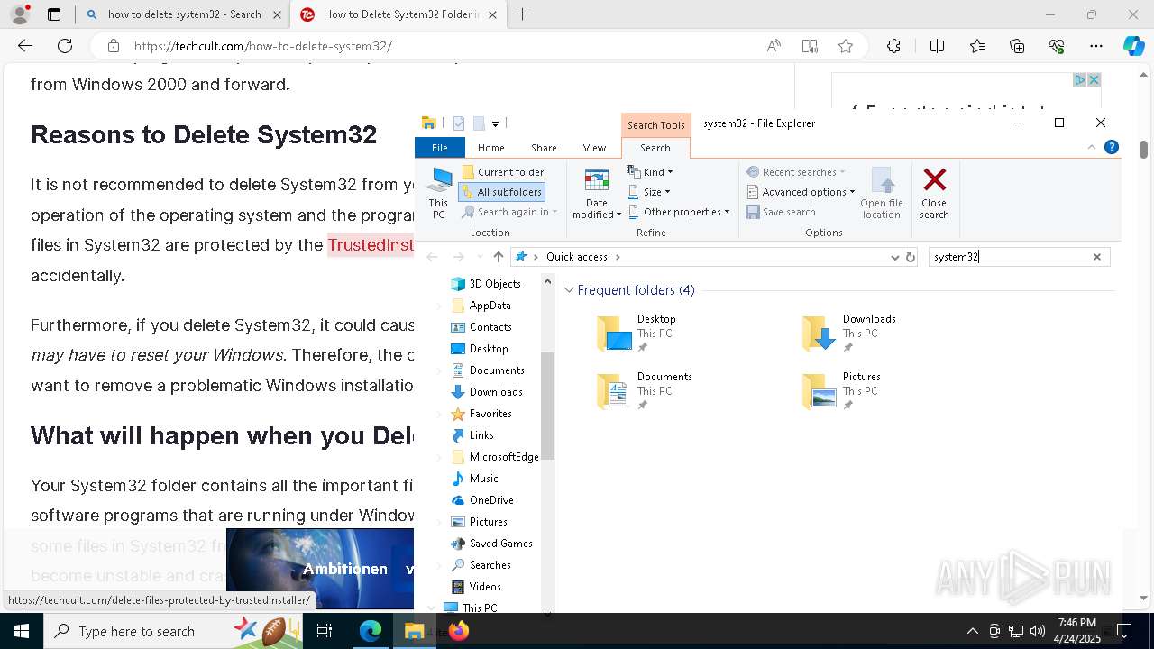Click Edge Read aloud icon
Screen dimensions: 1154x649
(774, 46)
